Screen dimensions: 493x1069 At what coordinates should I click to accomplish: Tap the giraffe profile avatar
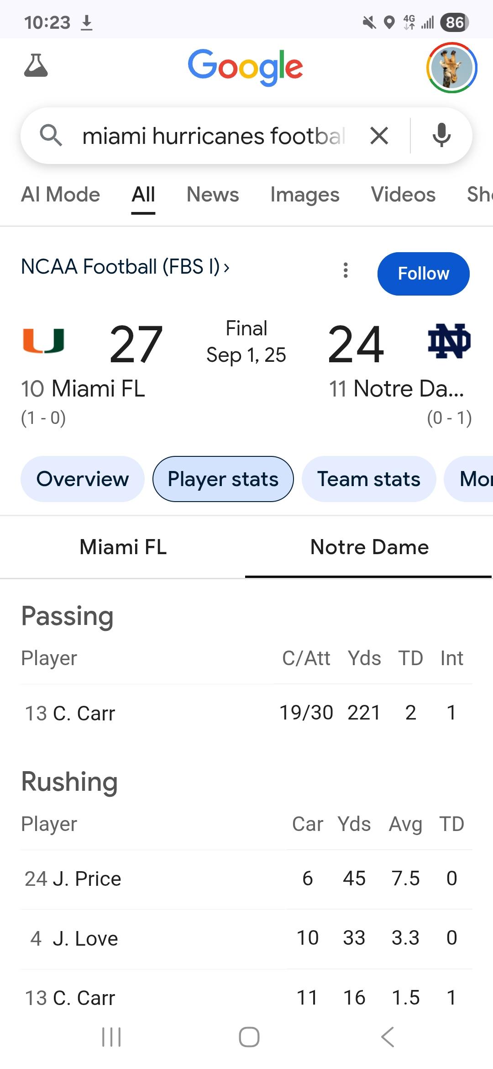coord(451,68)
